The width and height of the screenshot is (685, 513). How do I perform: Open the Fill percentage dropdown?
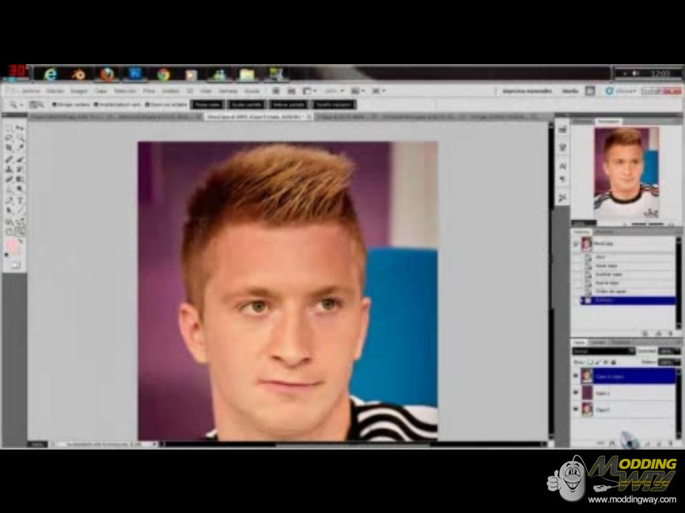[x=669, y=361]
